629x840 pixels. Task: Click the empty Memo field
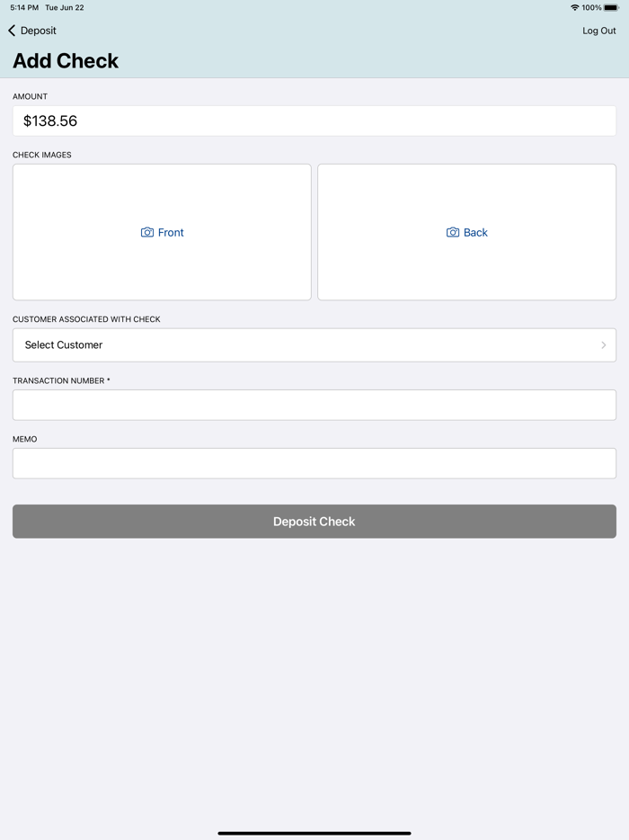pos(314,463)
